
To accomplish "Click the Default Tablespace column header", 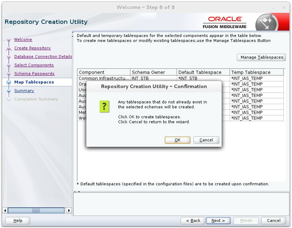I will [203, 72].
